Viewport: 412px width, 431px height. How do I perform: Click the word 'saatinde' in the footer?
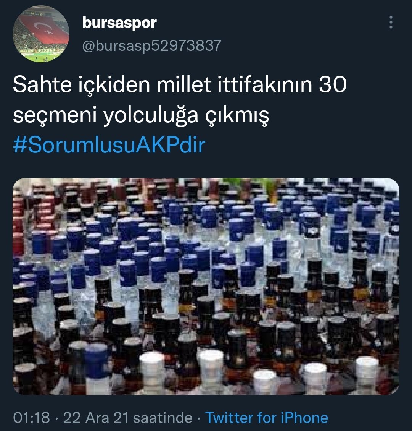pyautogui.click(x=163, y=418)
